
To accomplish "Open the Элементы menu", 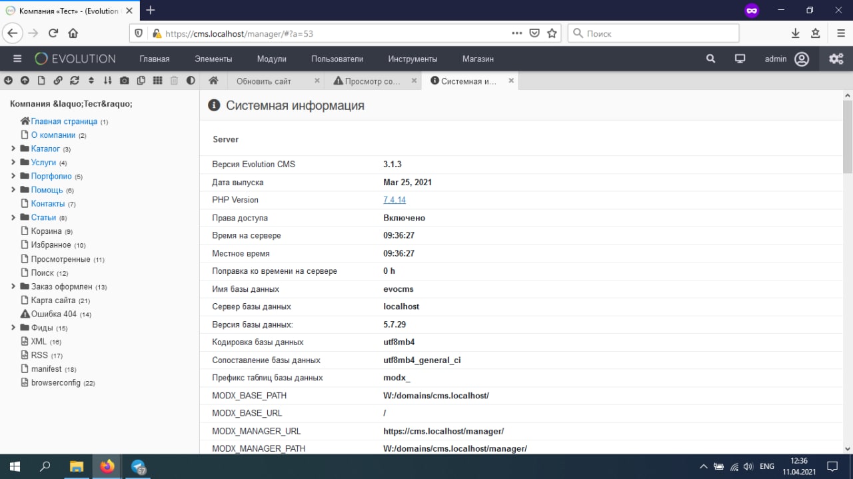I will tap(213, 59).
